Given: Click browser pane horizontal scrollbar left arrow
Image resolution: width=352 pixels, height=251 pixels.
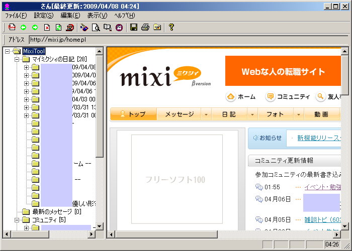Looking at the screenshot, I should 111,234.
